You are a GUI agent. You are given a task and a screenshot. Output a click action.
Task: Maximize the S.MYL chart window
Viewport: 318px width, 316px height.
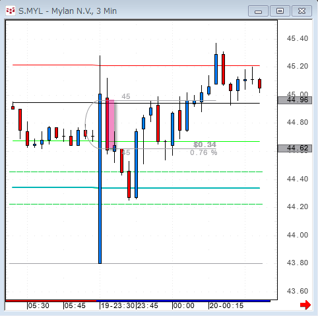pos(280,11)
